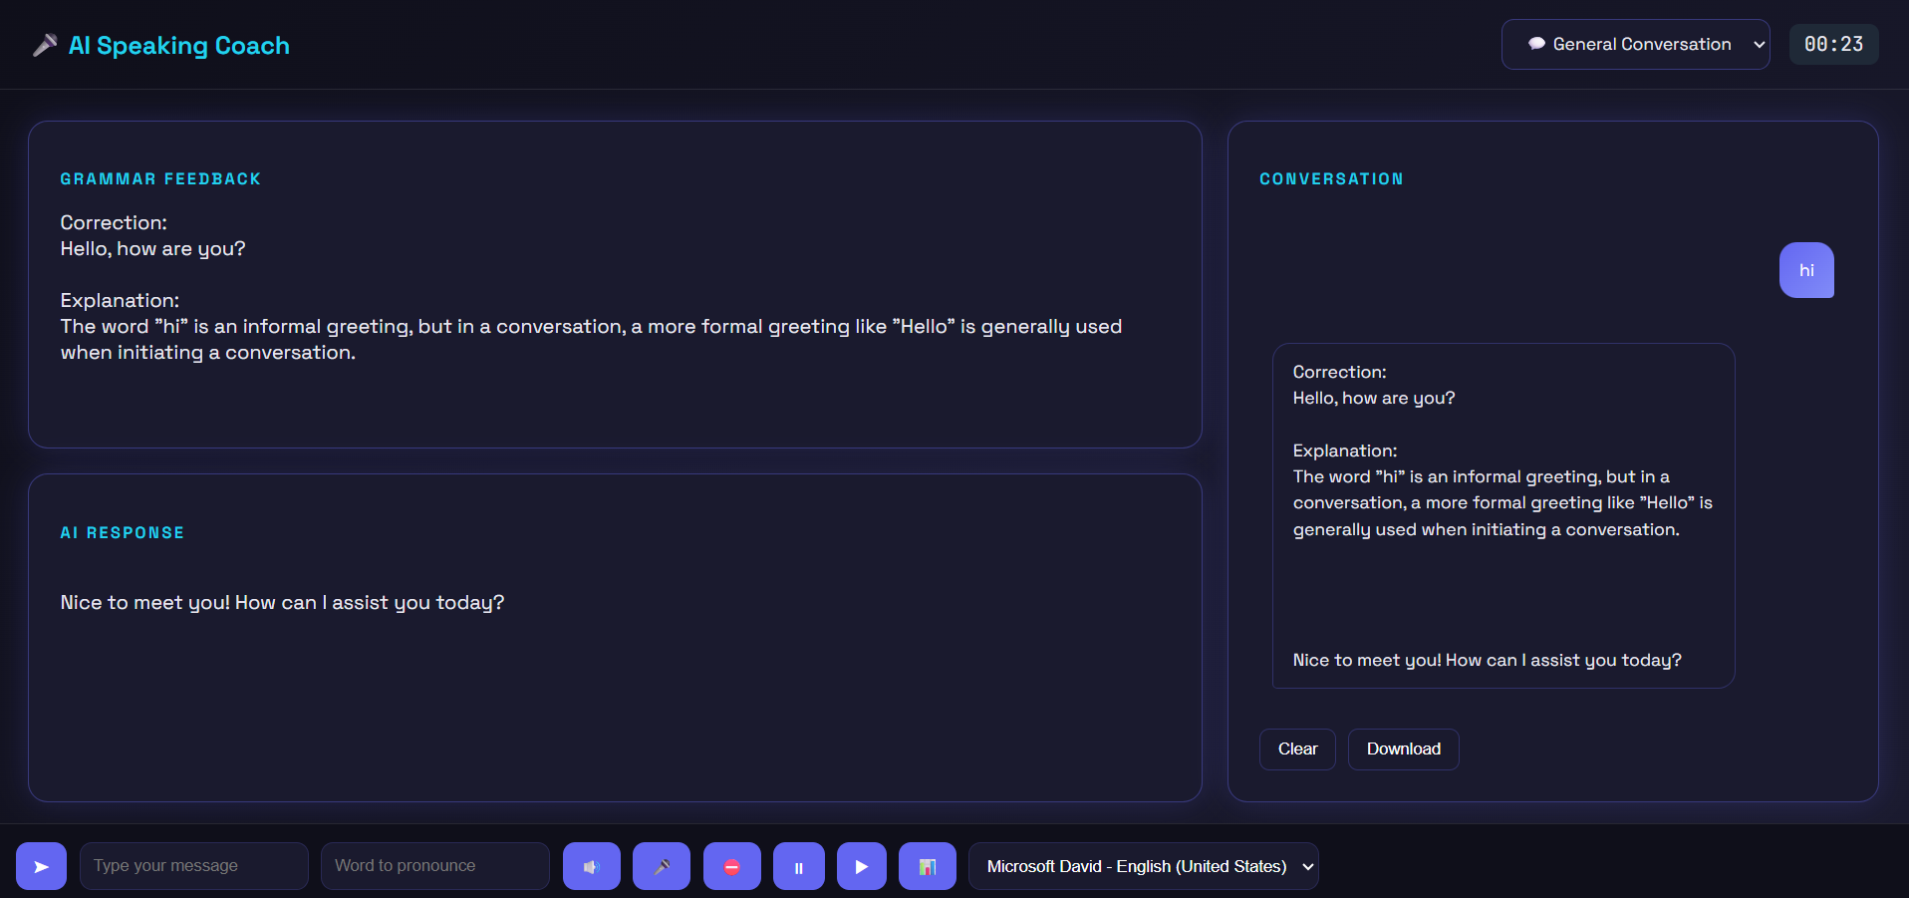Click the AI Response panel text
Screen dimensions: 1909x898
point(282,603)
